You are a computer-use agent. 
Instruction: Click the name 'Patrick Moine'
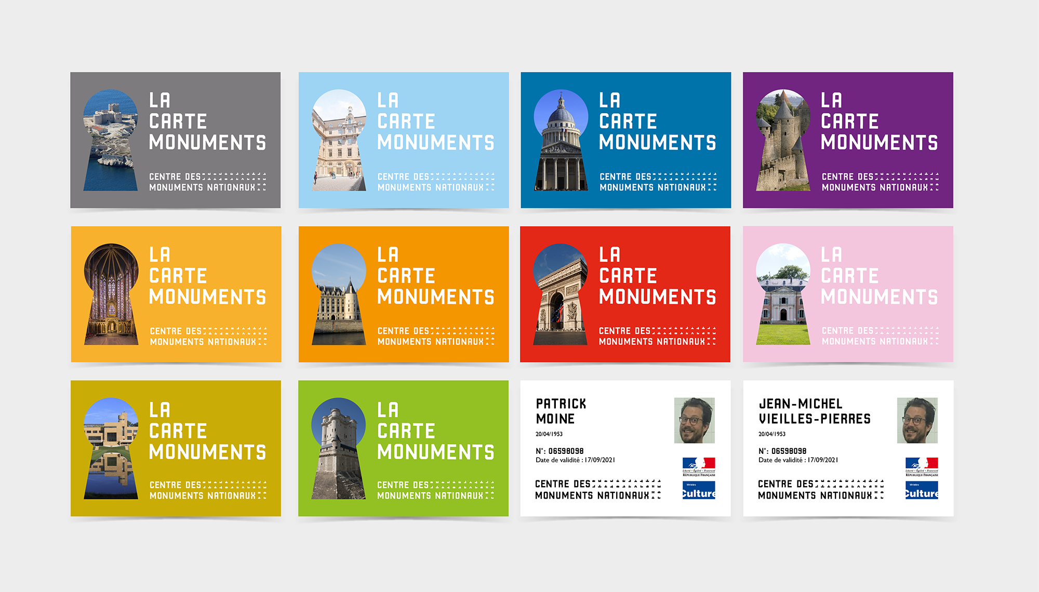[561, 411]
